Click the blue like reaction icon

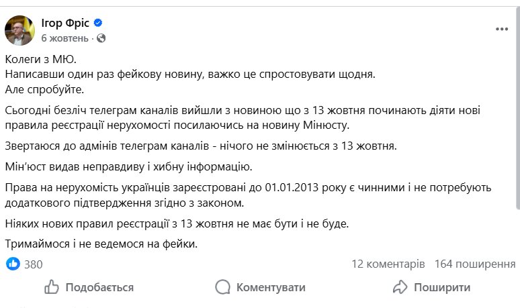pos(13,264)
